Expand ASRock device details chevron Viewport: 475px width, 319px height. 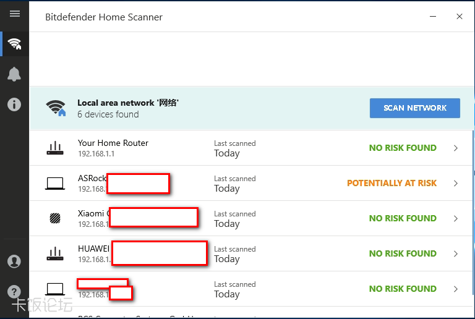pyautogui.click(x=456, y=184)
